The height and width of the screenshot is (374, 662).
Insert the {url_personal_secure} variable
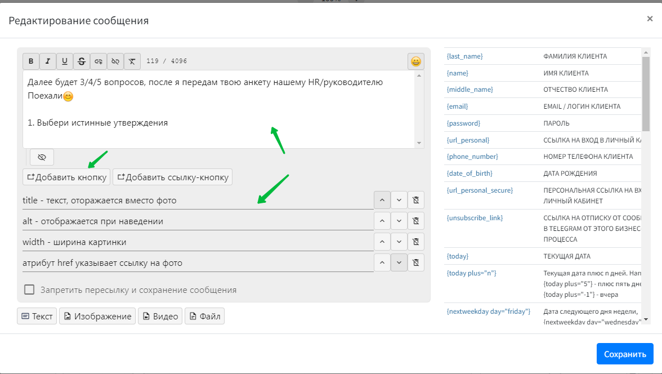[480, 190]
